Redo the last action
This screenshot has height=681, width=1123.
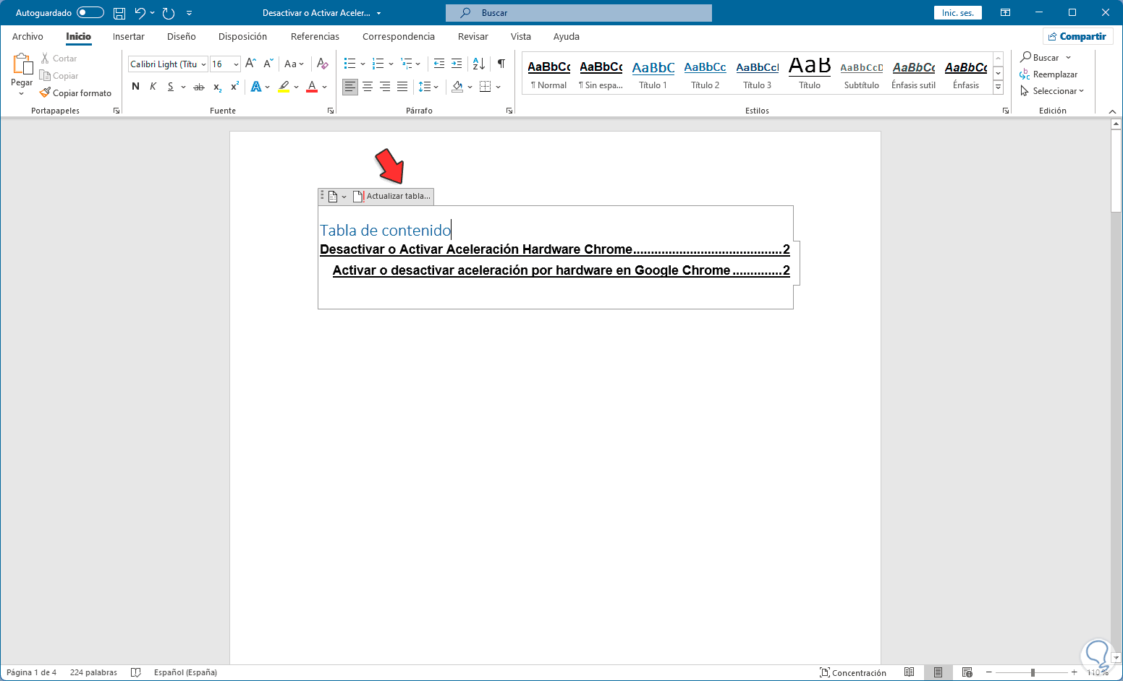tap(169, 13)
